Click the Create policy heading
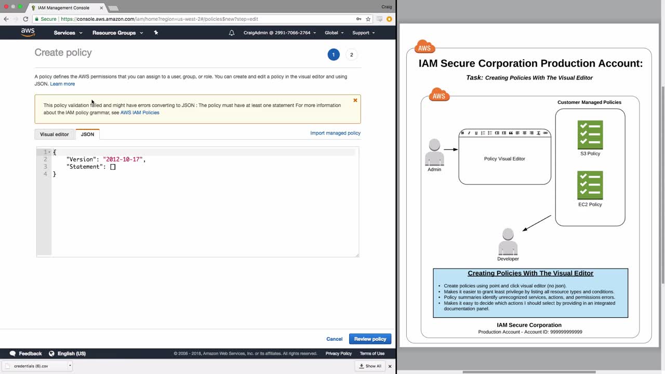665x374 pixels. point(63,52)
